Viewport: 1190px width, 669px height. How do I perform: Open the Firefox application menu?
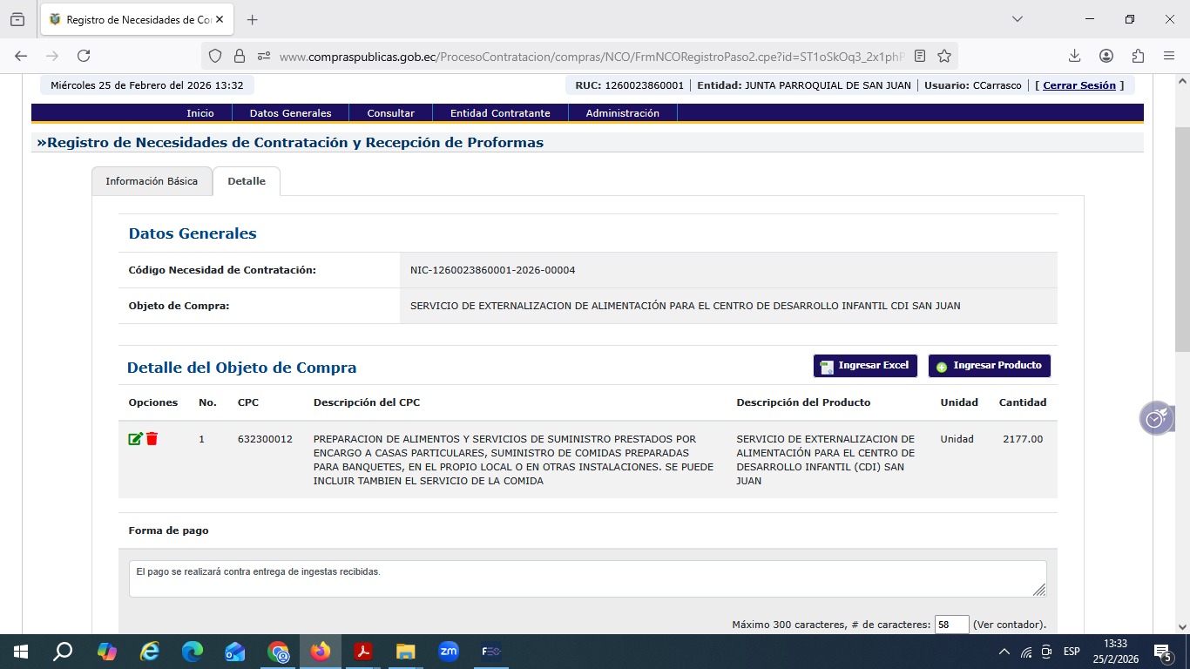(1169, 56)
